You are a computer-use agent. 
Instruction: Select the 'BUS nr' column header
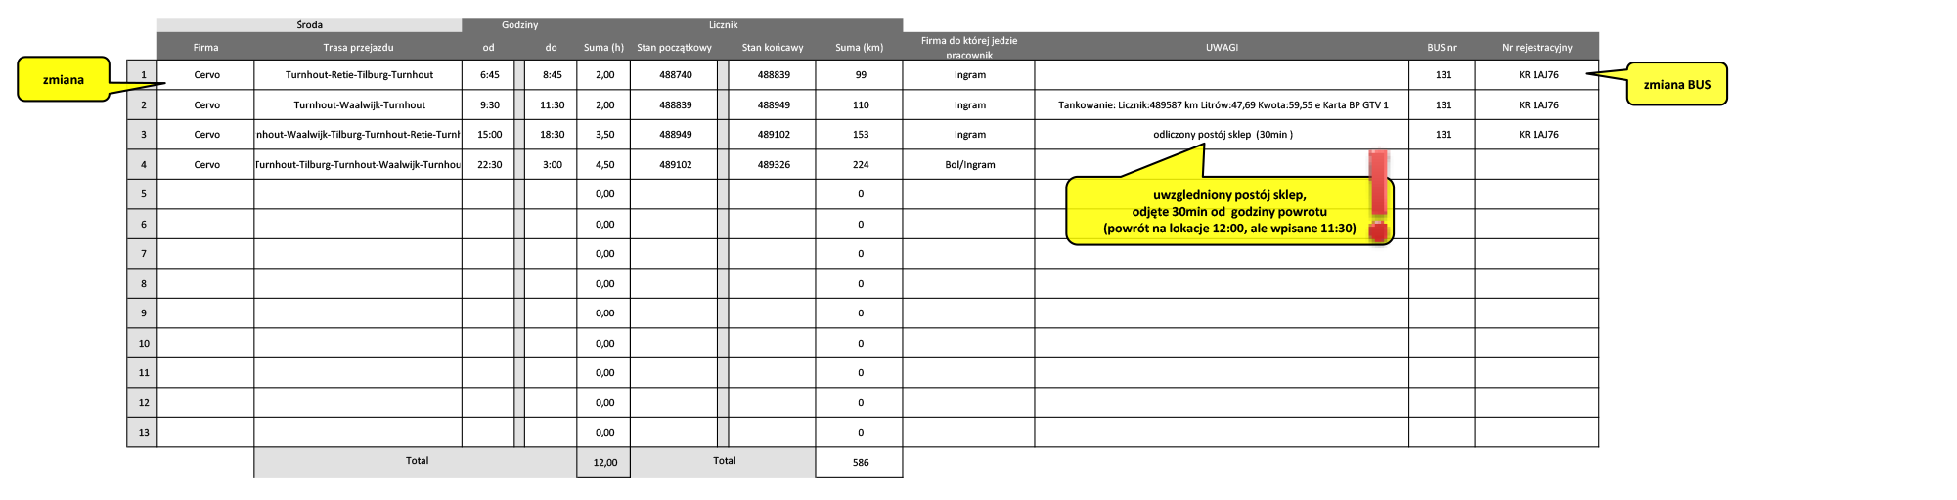click(x=1442, y=47)
